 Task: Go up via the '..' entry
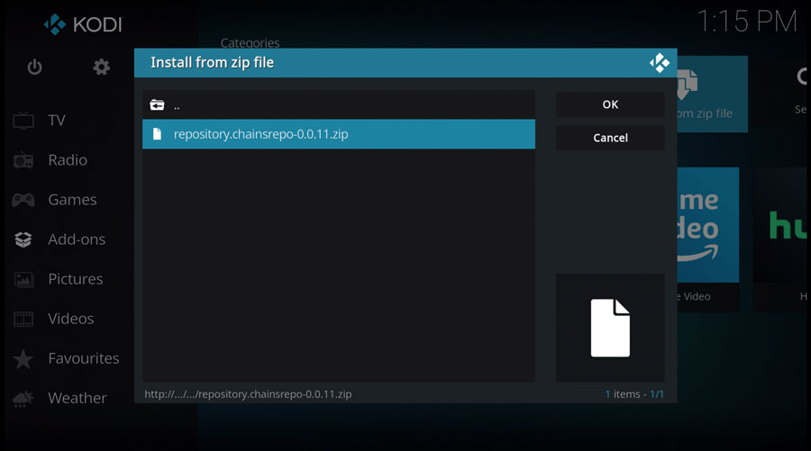339,105
